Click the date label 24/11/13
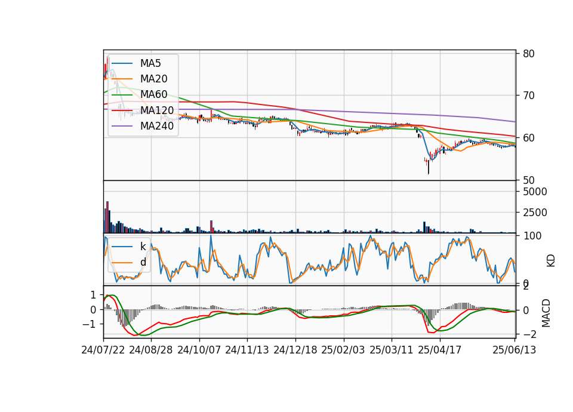 coord(247,350)
